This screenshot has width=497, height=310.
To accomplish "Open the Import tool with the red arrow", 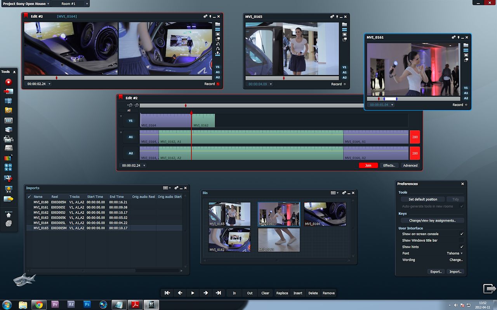I will pyautogui.click(x=8, y=91).
